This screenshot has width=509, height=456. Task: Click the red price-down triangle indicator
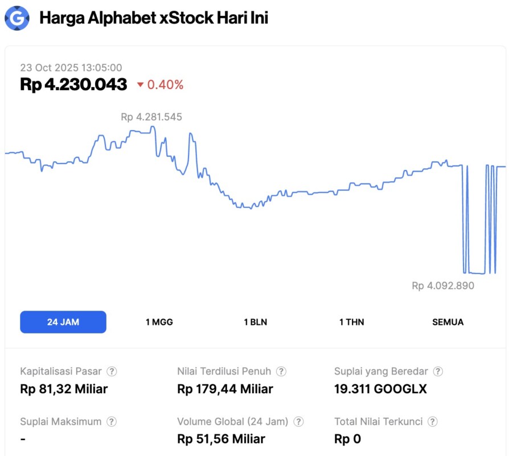tap(140, 85)
